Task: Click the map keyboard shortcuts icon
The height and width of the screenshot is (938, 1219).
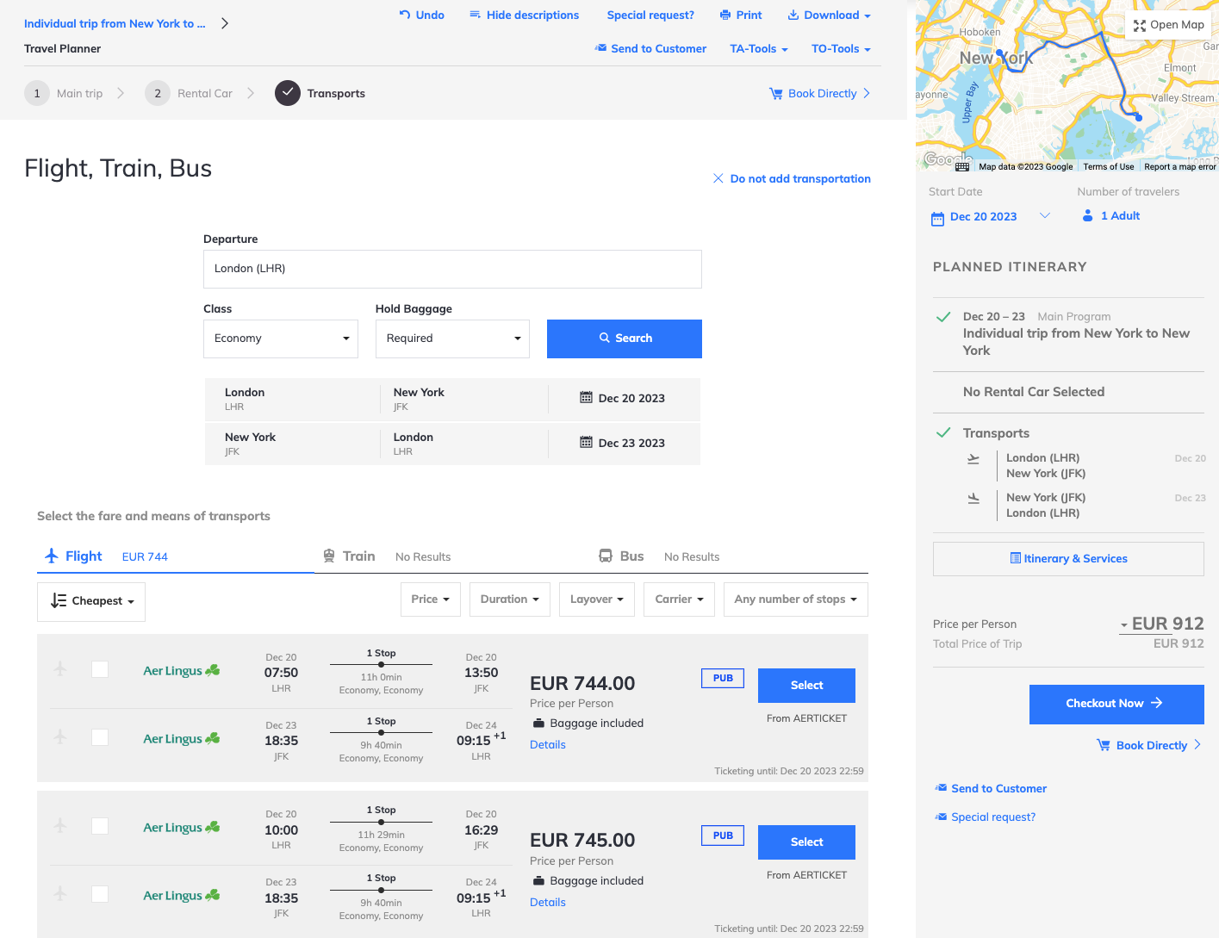Action: [x=962, y=167]
